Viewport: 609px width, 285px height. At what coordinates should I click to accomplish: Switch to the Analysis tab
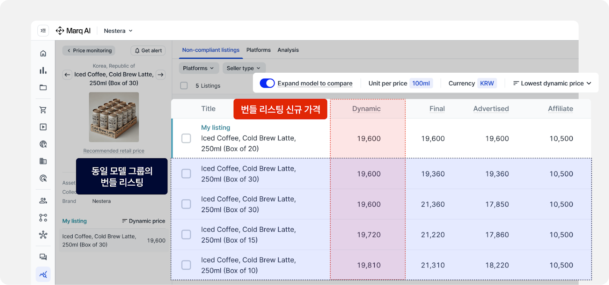point(288,50)
